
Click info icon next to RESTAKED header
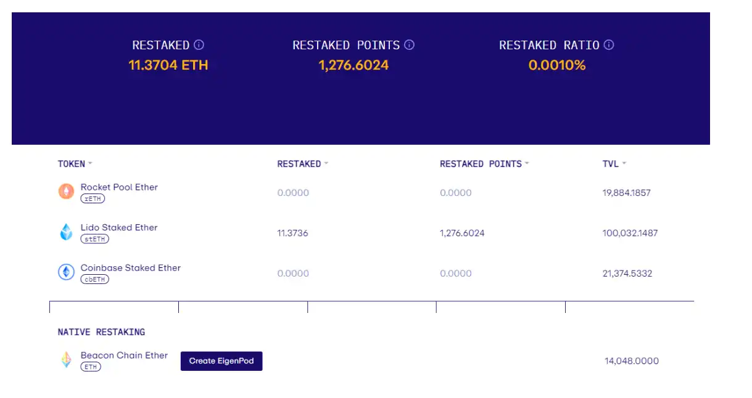coord(199,45)
